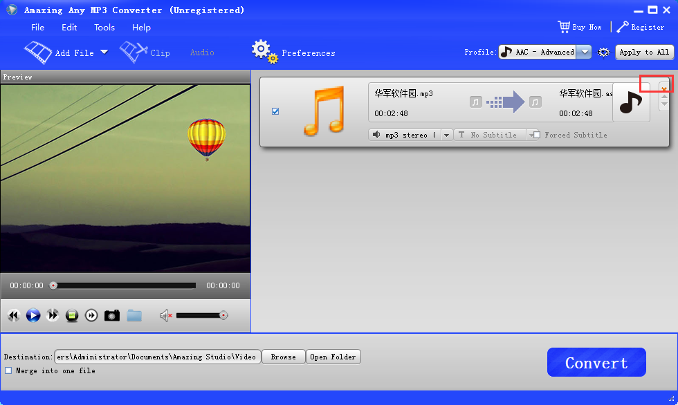Open the Clip tool

click(145, 52)
